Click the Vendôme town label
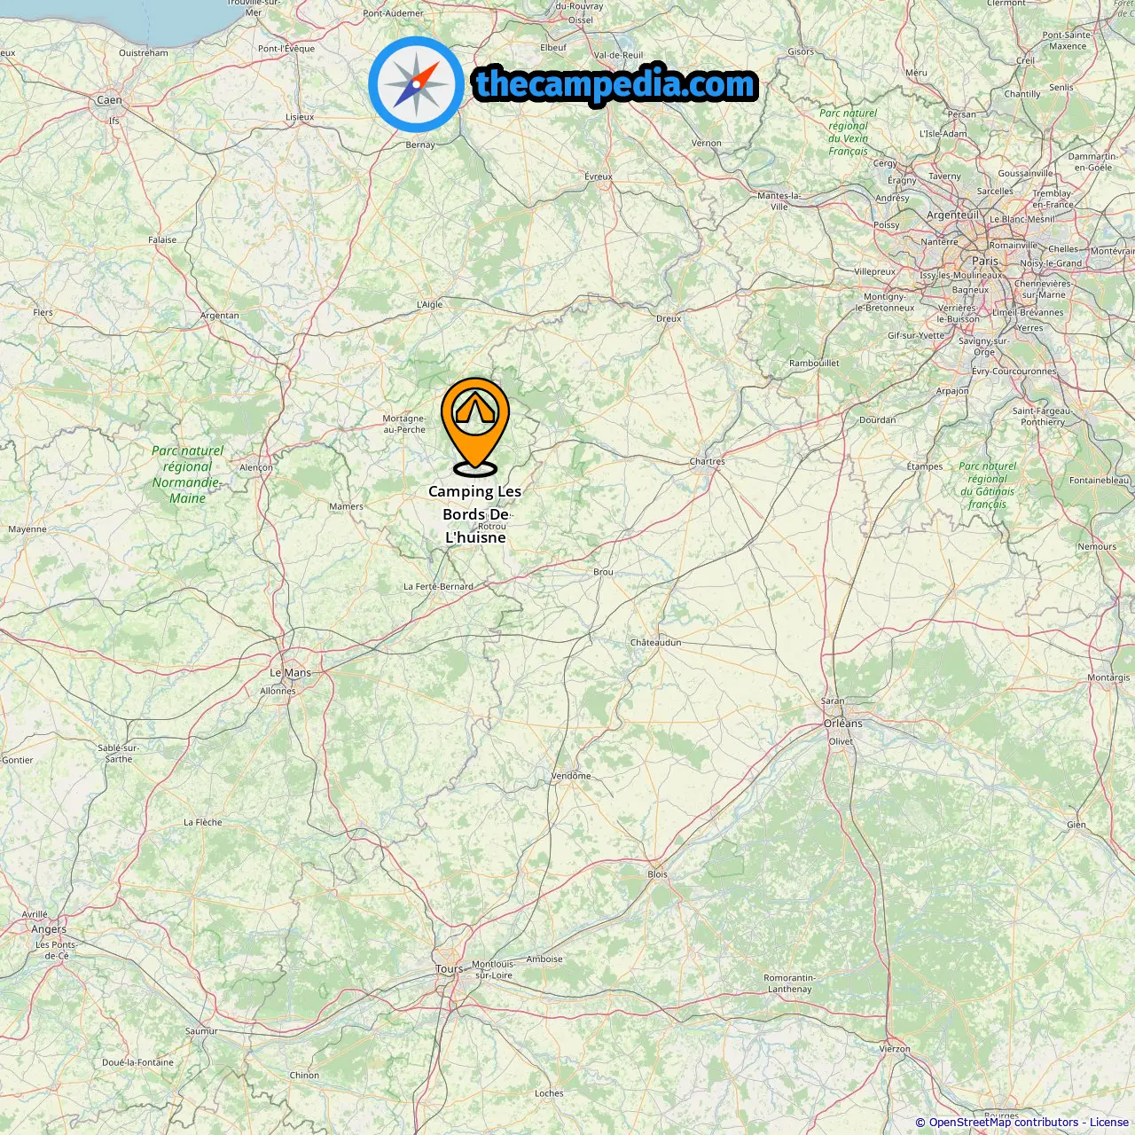 pyautogui.click(x=571, y=776)
